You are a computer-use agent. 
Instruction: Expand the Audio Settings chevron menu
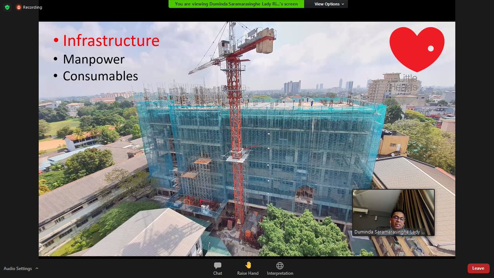tap(37, 269)
